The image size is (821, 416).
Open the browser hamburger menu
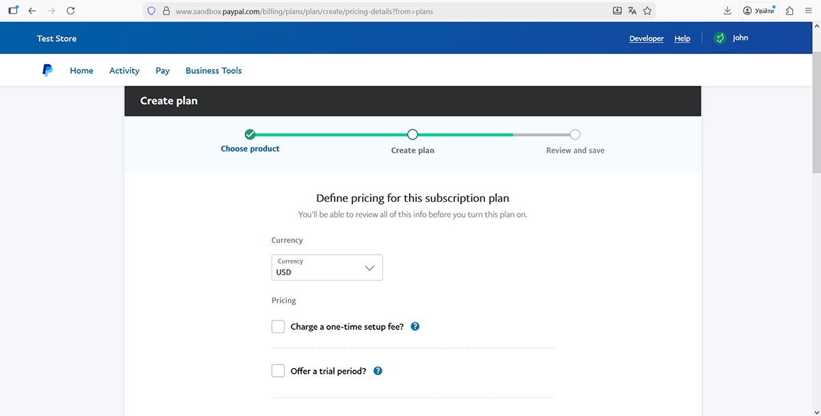pyautogui.click(x=808, y=11)
